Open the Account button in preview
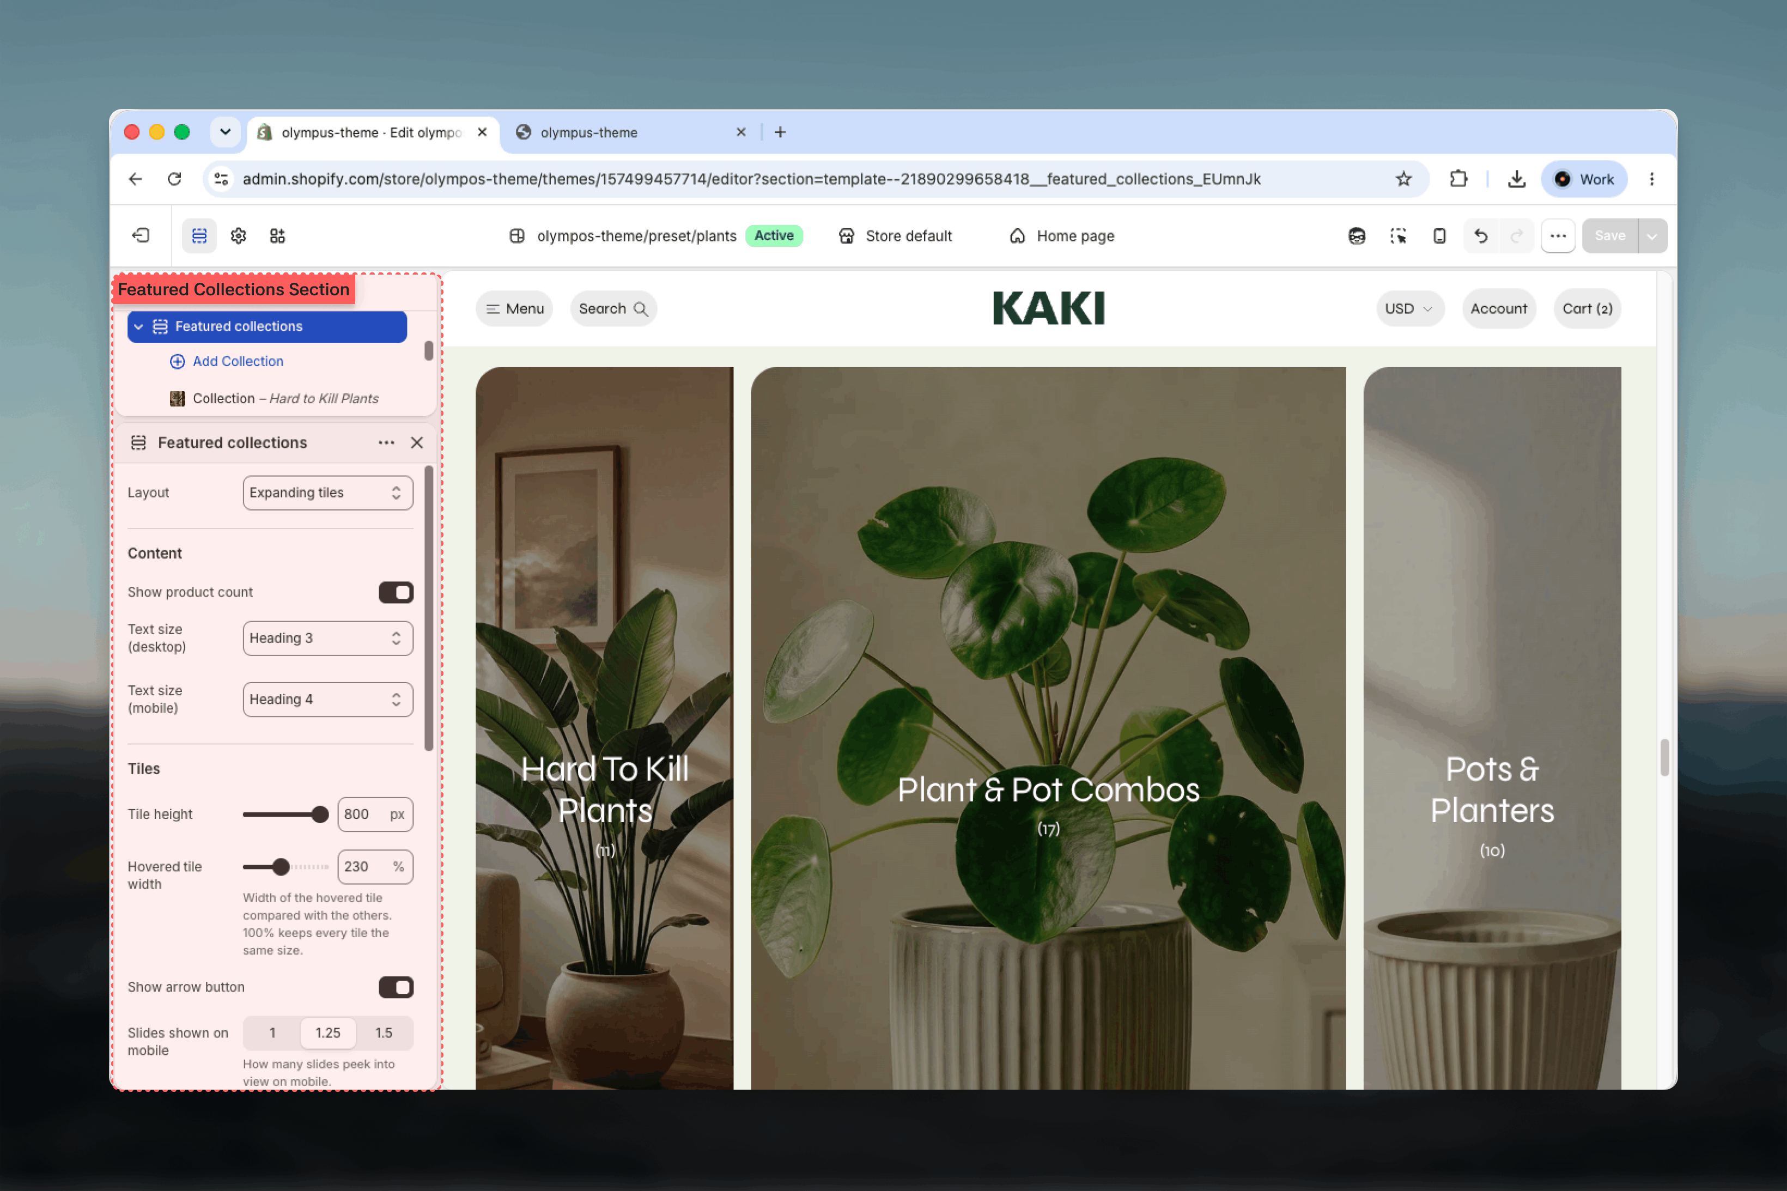This screenshot has width=1787, height=1191. click(x=1498, y=309)
